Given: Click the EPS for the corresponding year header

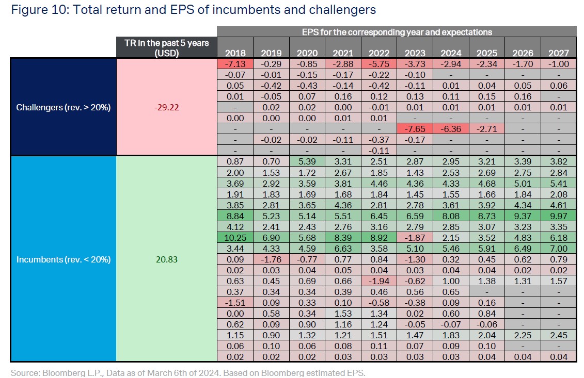Looking at the screenshot, I should pyautogui.click(x=397, y=31).
